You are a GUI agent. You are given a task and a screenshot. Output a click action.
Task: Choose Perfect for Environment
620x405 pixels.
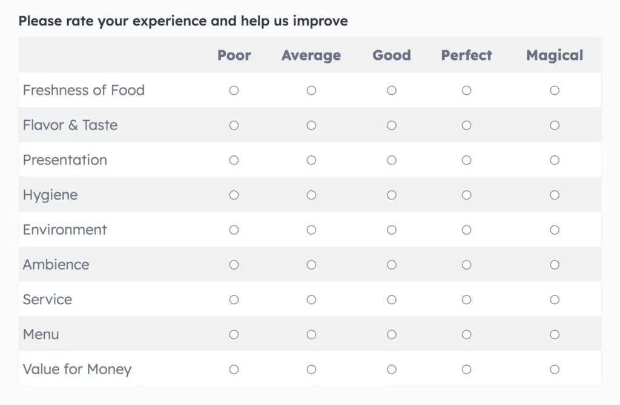click(x=466, y=230)
